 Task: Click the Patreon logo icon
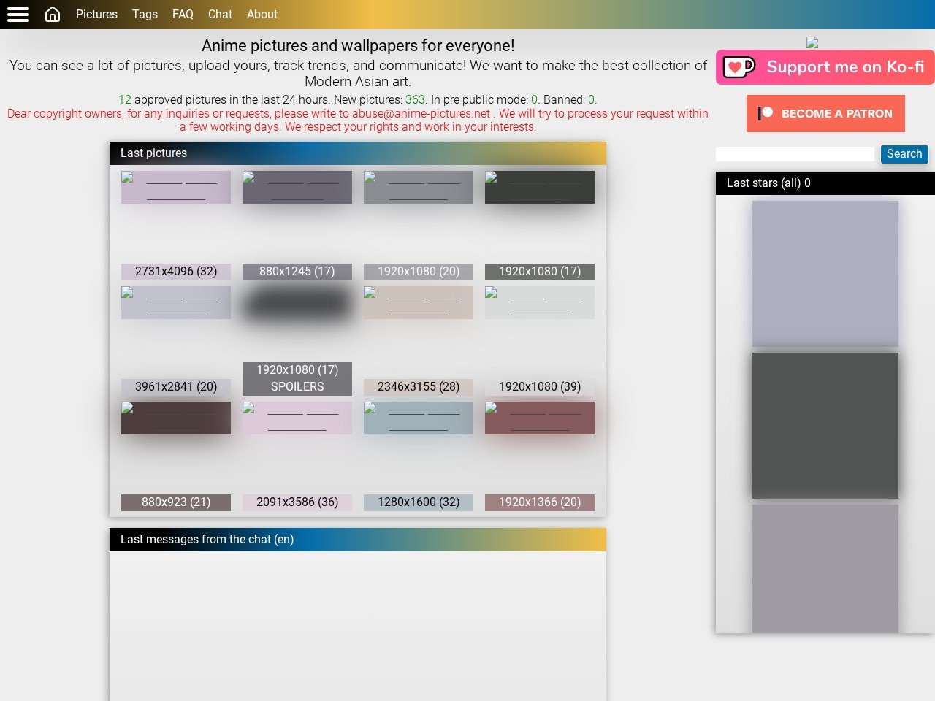pos(766,113)
